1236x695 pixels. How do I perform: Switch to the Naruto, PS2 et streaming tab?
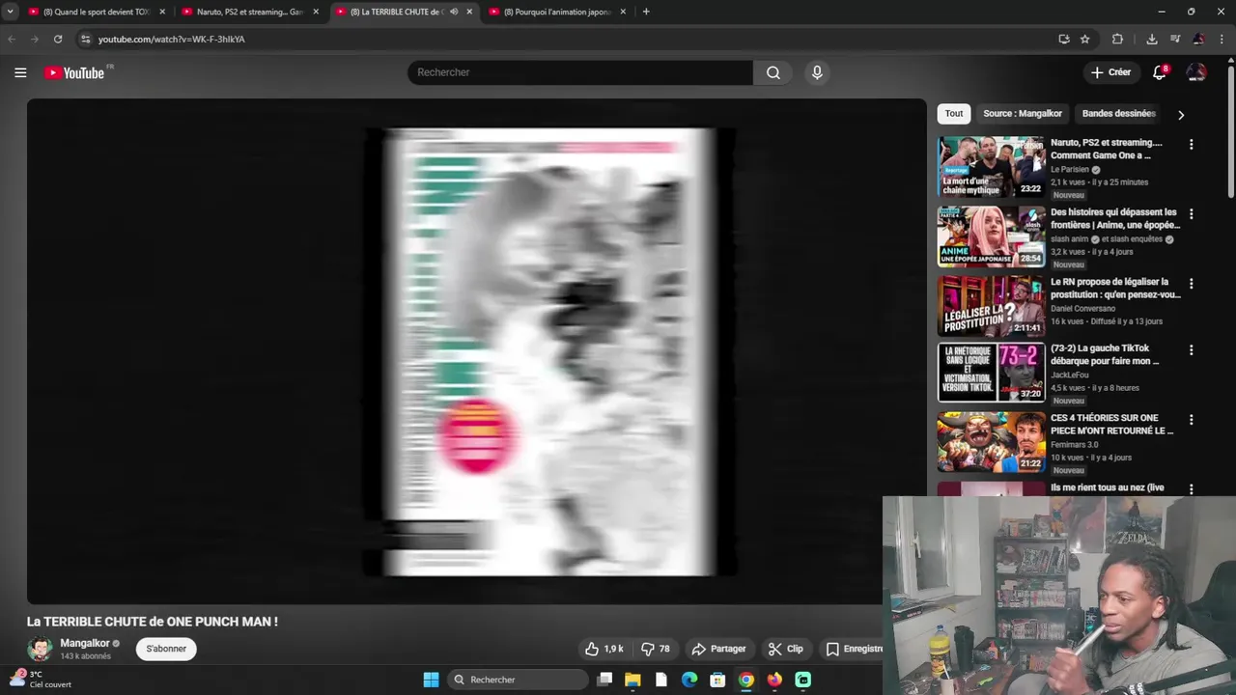coord(249,12)
